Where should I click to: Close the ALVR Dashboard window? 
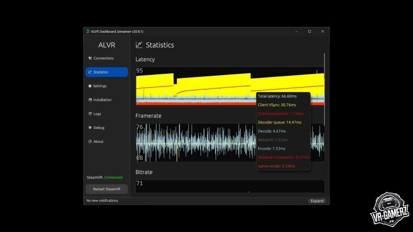(x=323, y=31)
